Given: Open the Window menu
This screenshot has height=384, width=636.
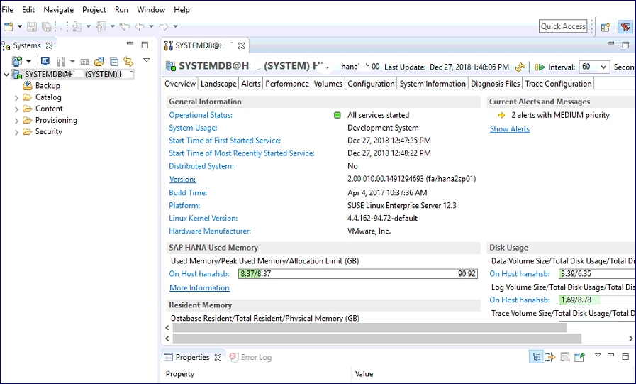Looking at the screenshot, I should click(151, 10).
